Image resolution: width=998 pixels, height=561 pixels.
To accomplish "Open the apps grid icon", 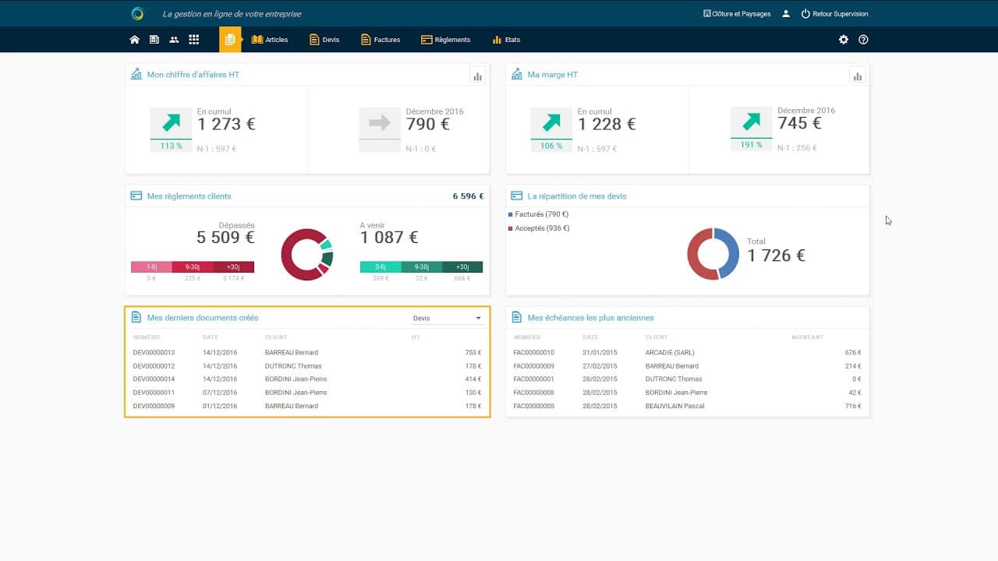I will point(193,39).
